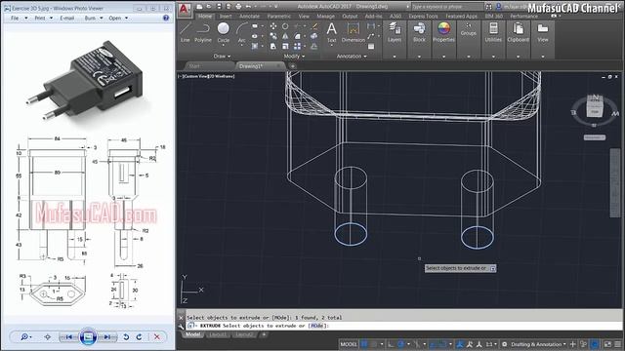Go to previous image in Photo Viewer
This screenshot has height=351, width=625.
[x=69, y=337]
